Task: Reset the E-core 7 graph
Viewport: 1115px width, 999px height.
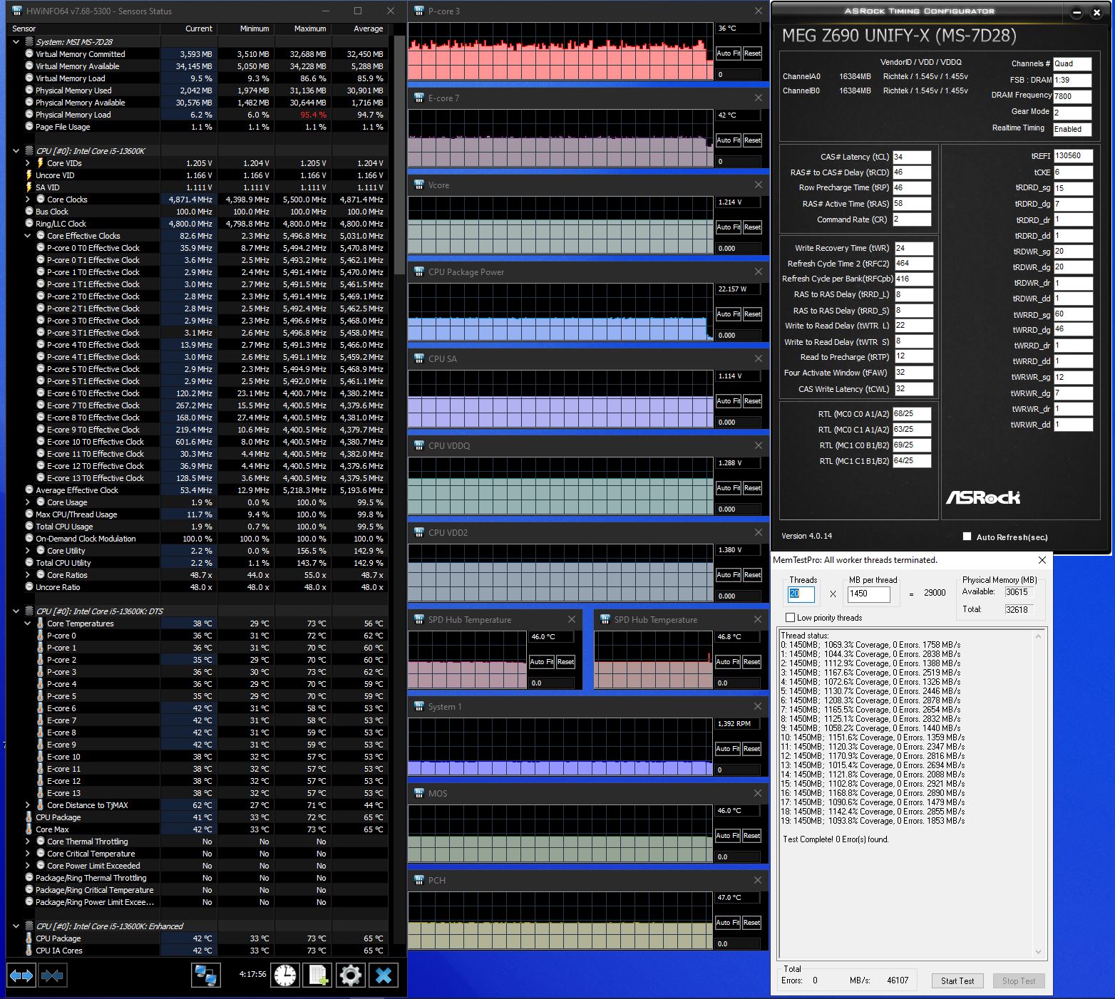Action: tap(752, 140)
